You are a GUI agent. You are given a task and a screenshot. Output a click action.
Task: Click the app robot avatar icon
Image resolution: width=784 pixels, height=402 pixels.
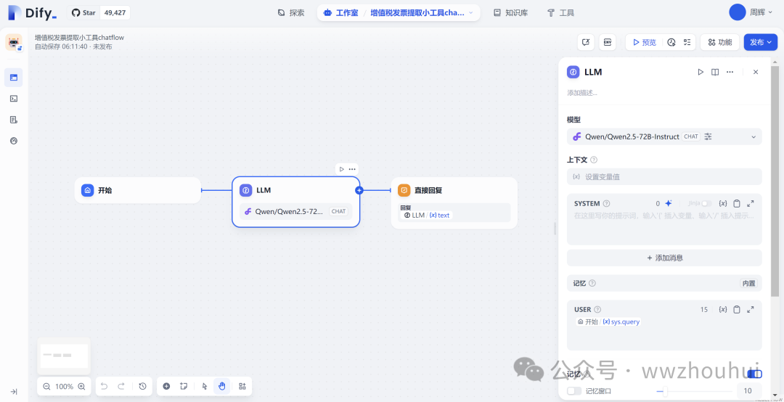14,42
